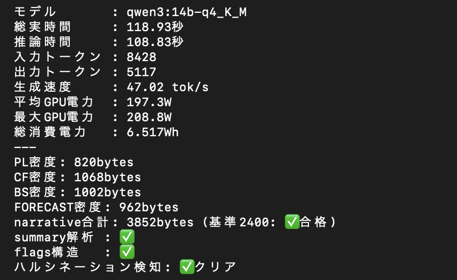
Task: Click the narrative合計 value 3852bytes
Action: (x=160, y=222)
